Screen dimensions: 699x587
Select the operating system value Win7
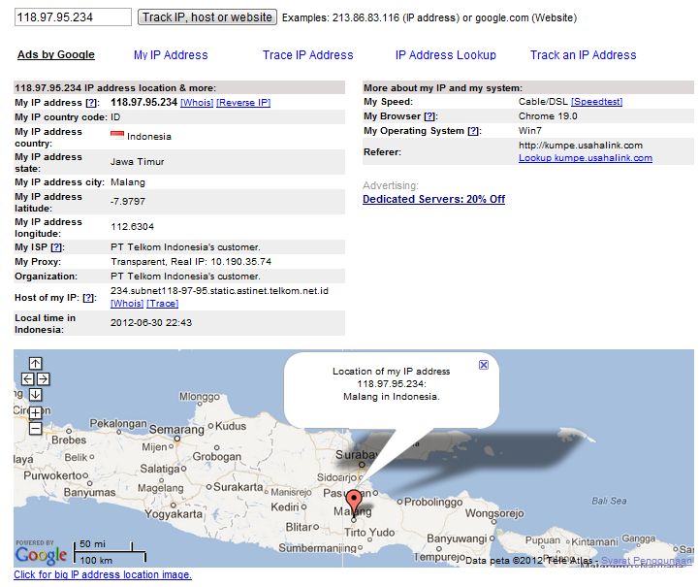530,131
